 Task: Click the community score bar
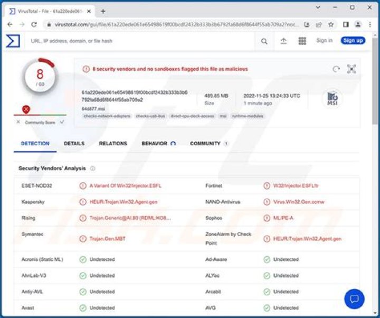click(40, 115)
